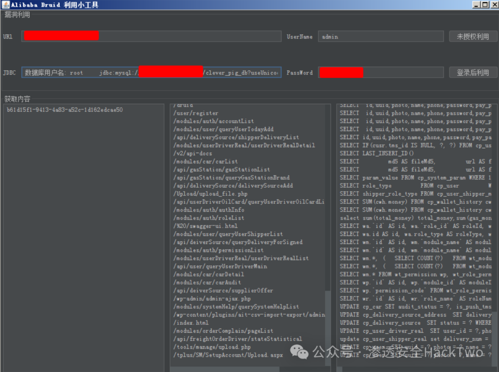Select /modules/auth/permissionList path

pyautogui.click(x=218, y=250)
